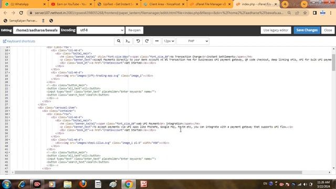Image resolution: width=336 pixels, height=189 pixels.
Task: Switch to the UpiFast tab
Action: [x=117, y=4]
